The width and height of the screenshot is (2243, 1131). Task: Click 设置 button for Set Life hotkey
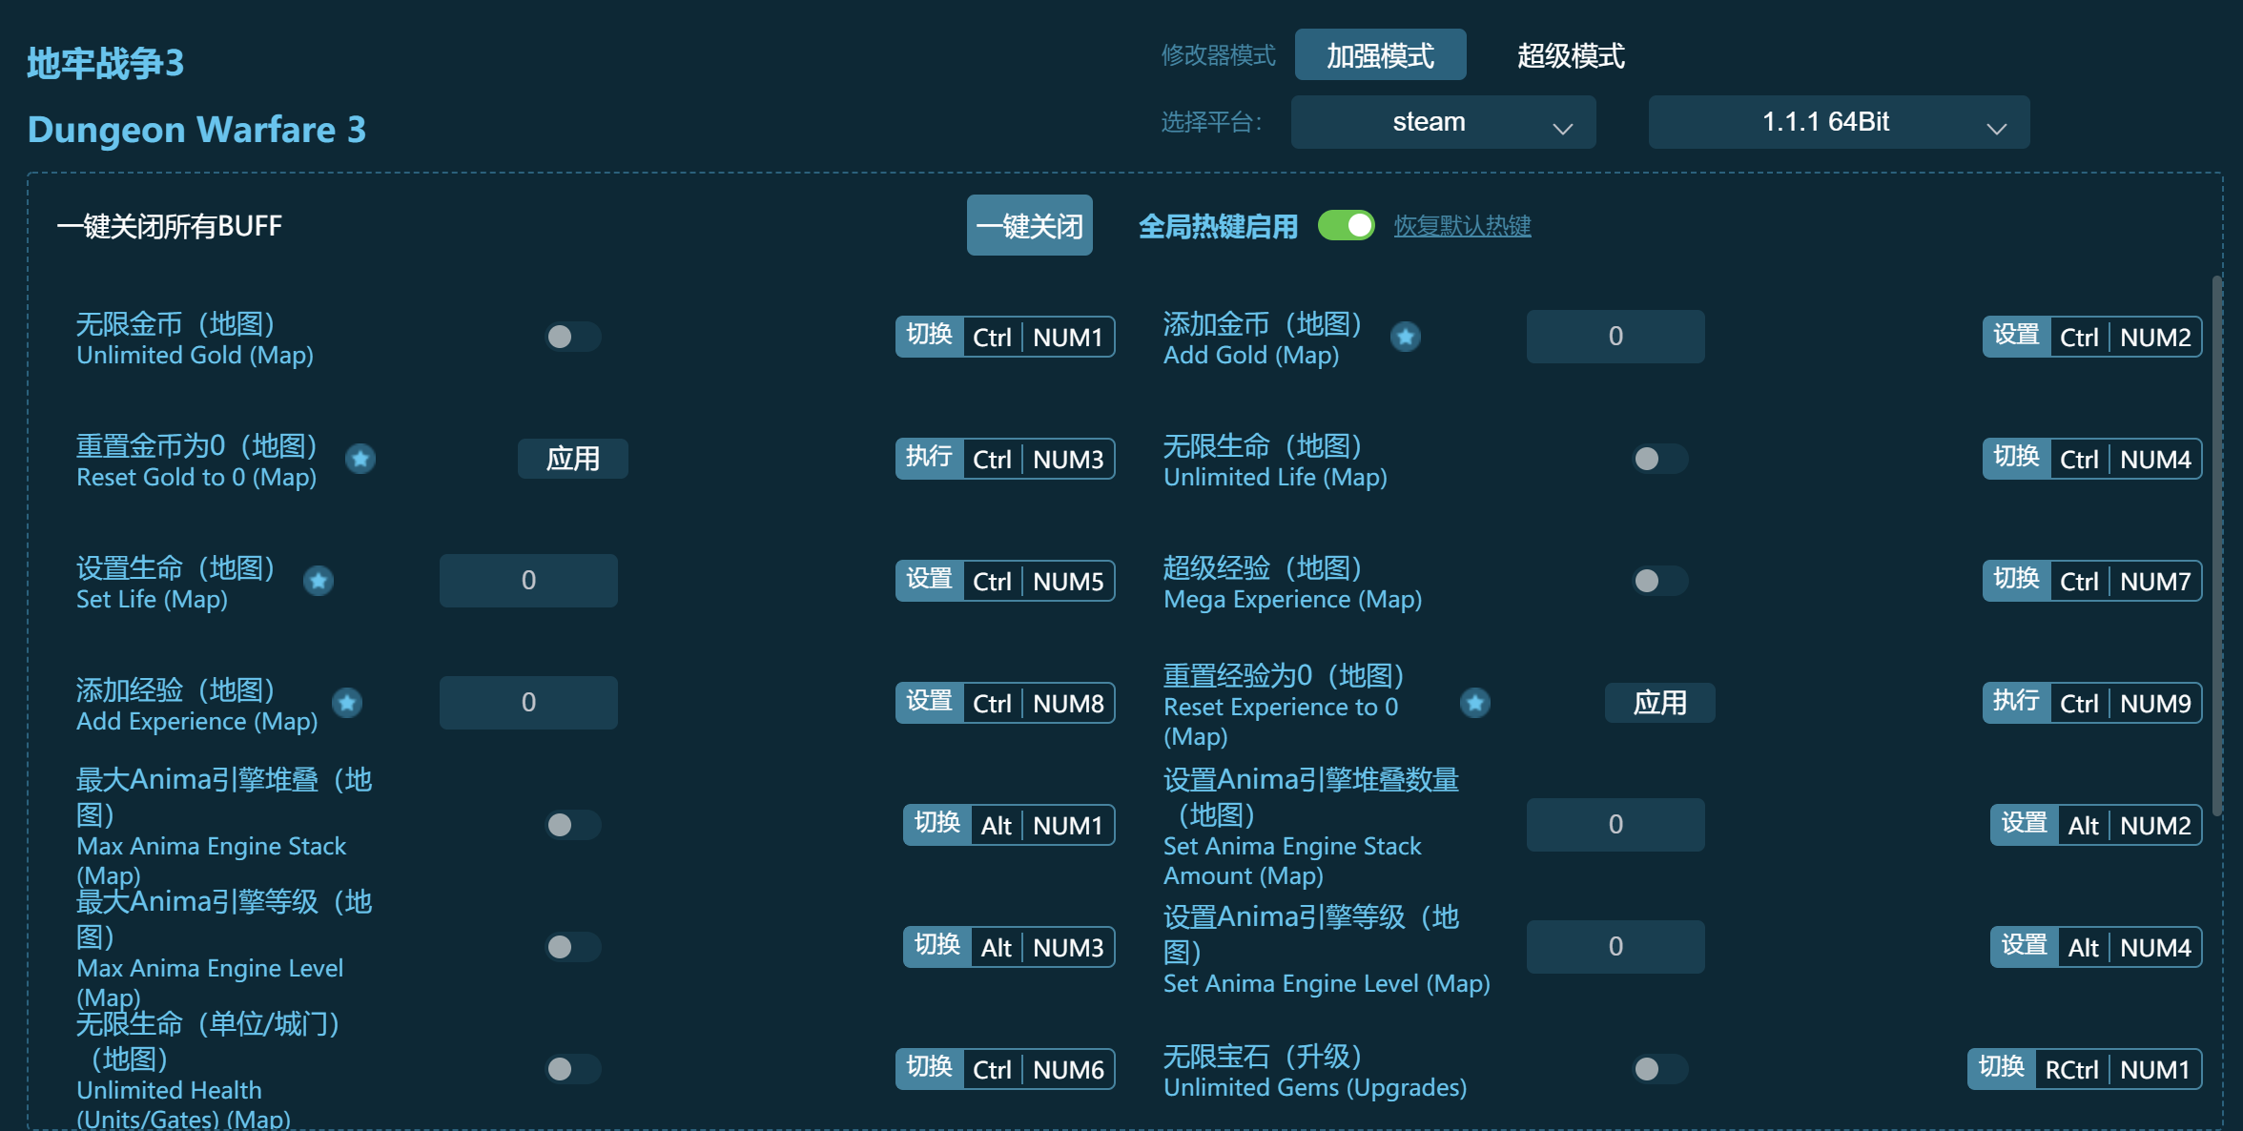930,581
